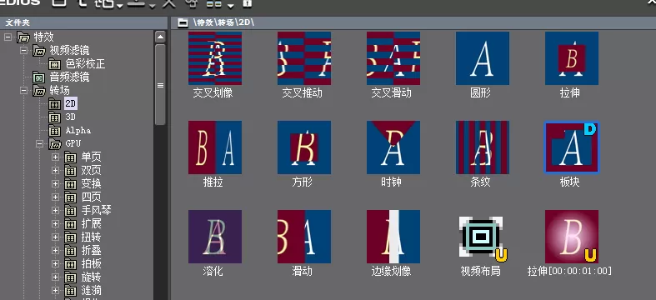The height and width of the screenshot is (300, 656).
Task: Expand the 双页 category
Action: (x=55, y=170)
